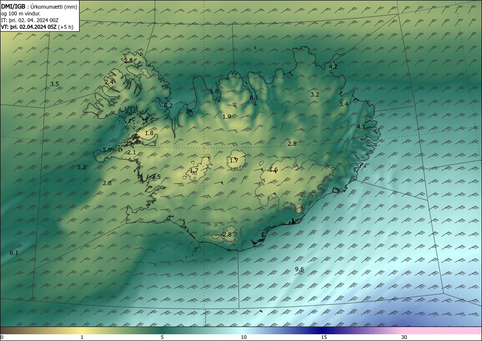Click the '1' label on the color scale
Viewport: 482px width, 341px height.
coord(82,338)
